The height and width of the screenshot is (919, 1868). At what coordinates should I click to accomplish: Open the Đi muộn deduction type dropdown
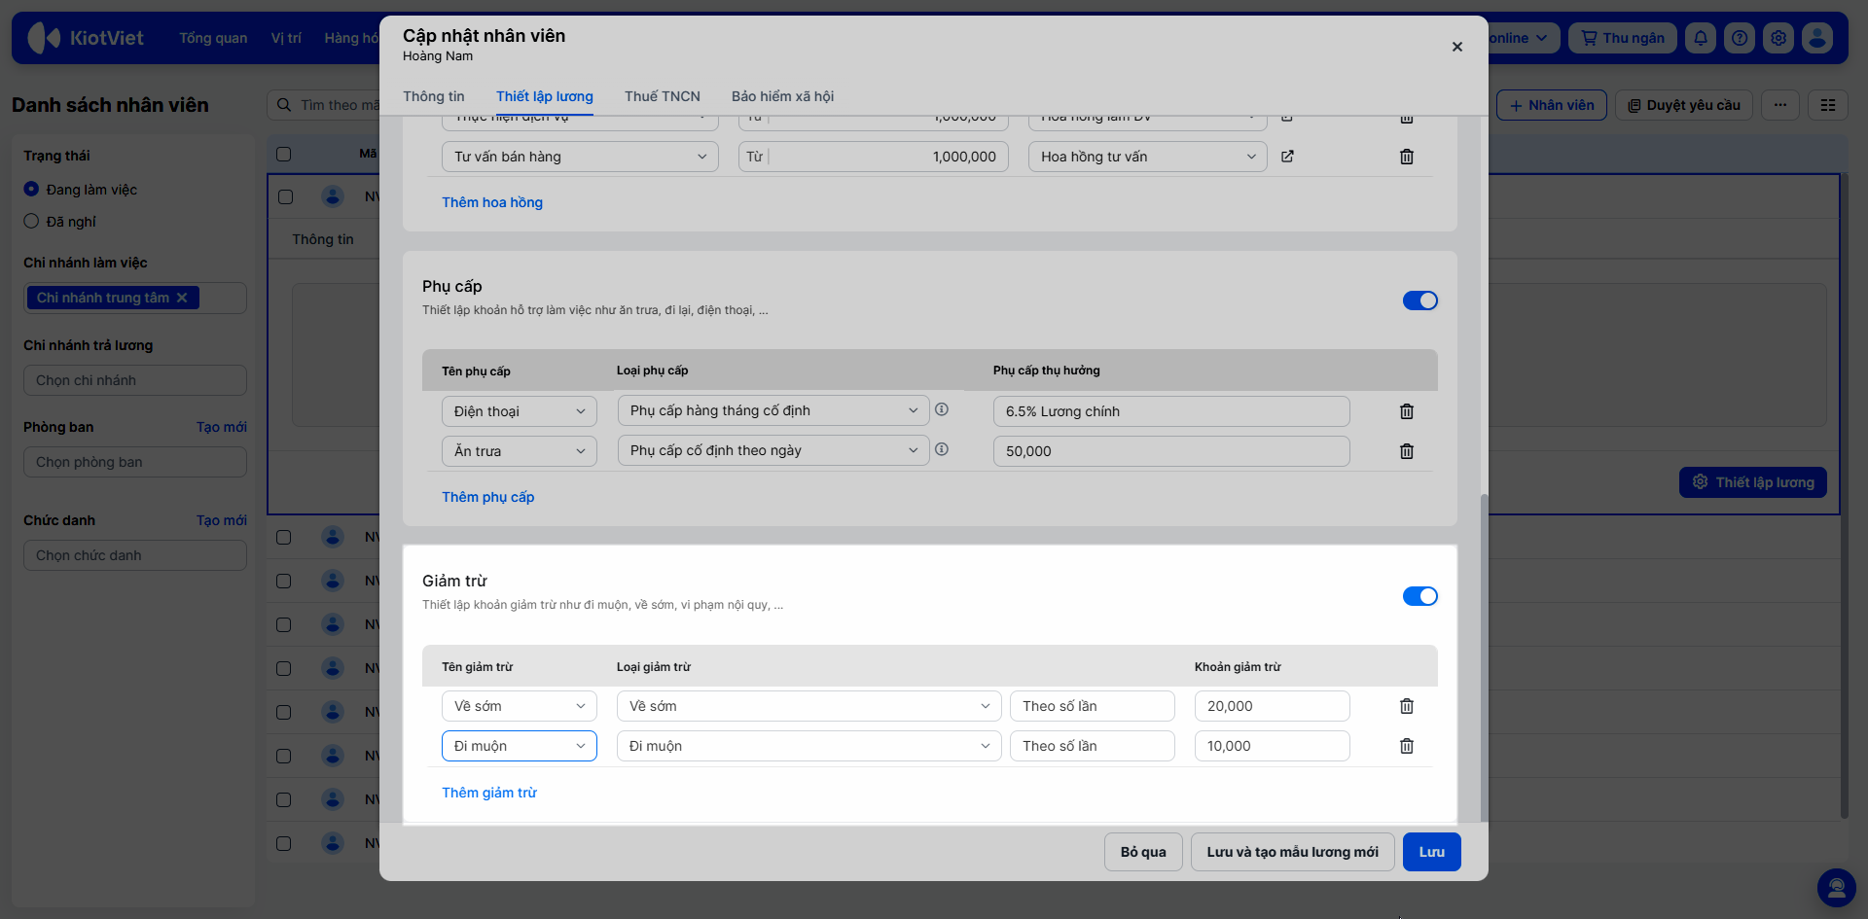click(x=809, y=746)
